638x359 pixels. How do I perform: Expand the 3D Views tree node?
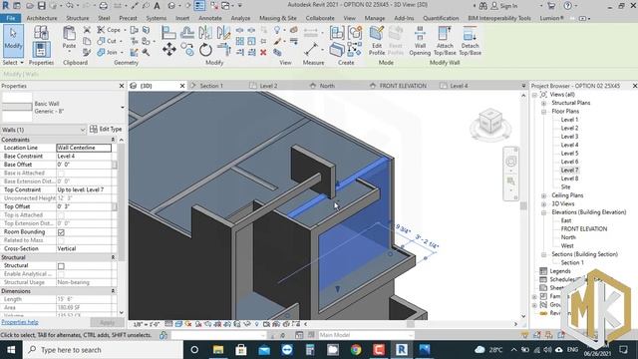tap(543, 203)
